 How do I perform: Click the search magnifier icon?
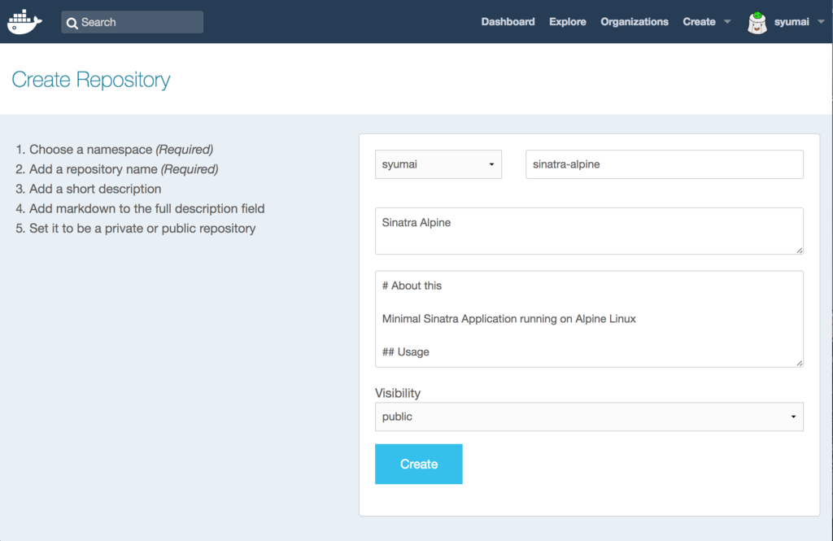[72, 23]
